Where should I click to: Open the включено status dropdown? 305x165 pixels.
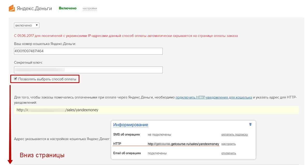point(27,25)
